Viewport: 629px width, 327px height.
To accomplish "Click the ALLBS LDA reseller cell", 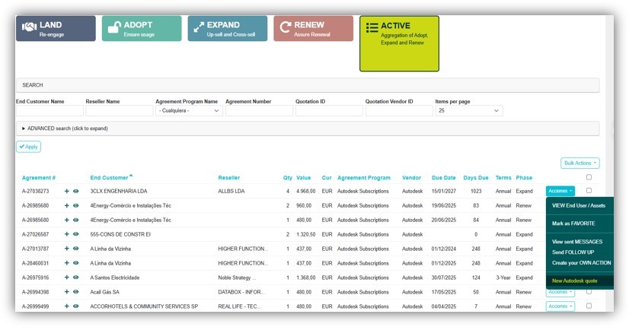I will point(231,191).
